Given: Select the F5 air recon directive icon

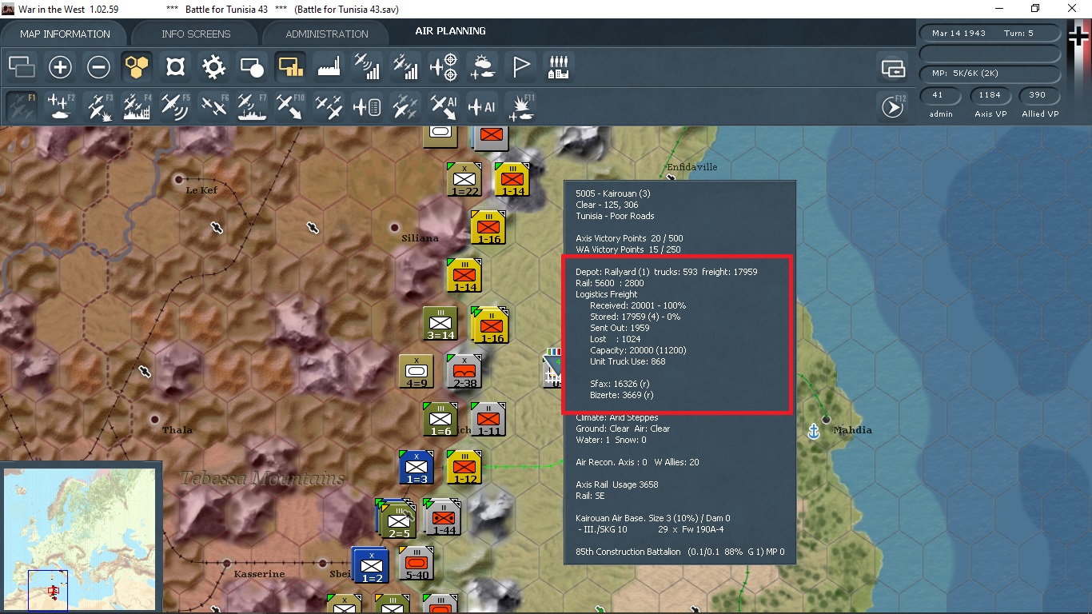Looking at the screenshot, I should click(175, 106).
